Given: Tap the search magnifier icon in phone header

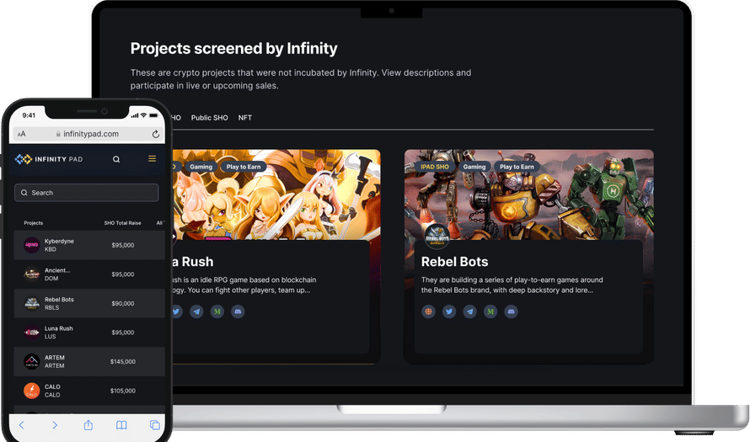Looking at the screenshot, I should click(116, 159).
